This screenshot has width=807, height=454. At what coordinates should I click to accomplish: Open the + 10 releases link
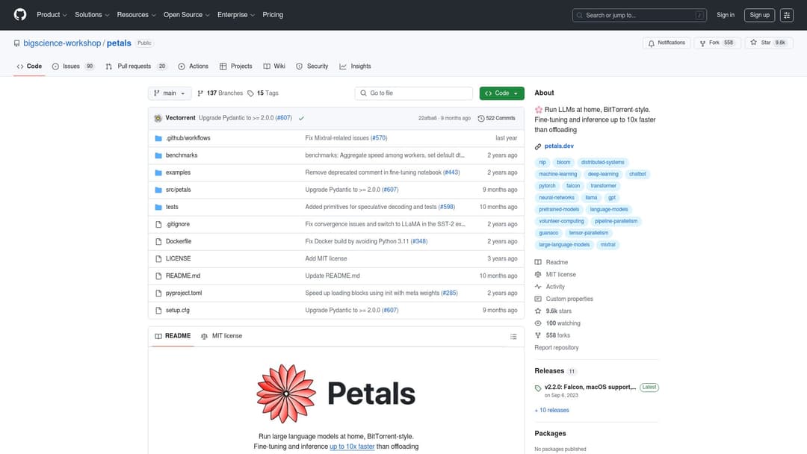551,410
